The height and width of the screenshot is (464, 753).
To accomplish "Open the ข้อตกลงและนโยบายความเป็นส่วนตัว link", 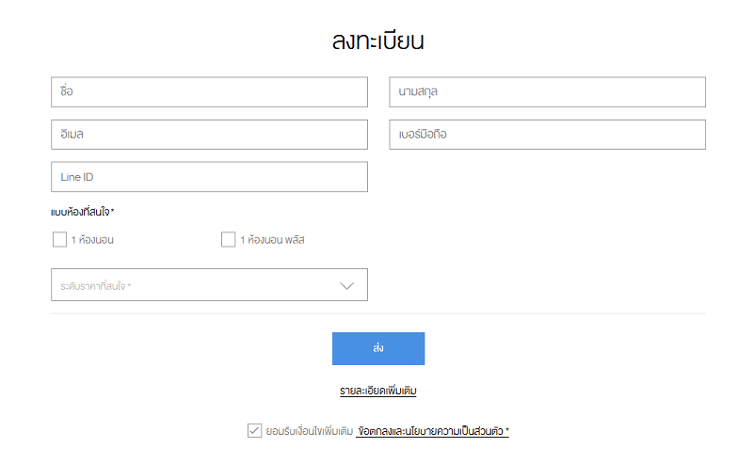I will [432, 431].
